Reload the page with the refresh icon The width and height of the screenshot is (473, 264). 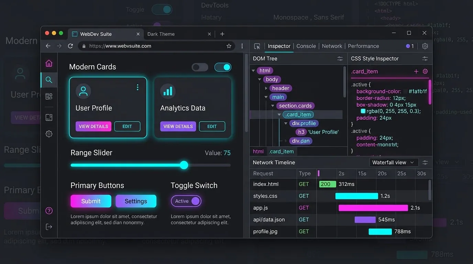point(70,46)
